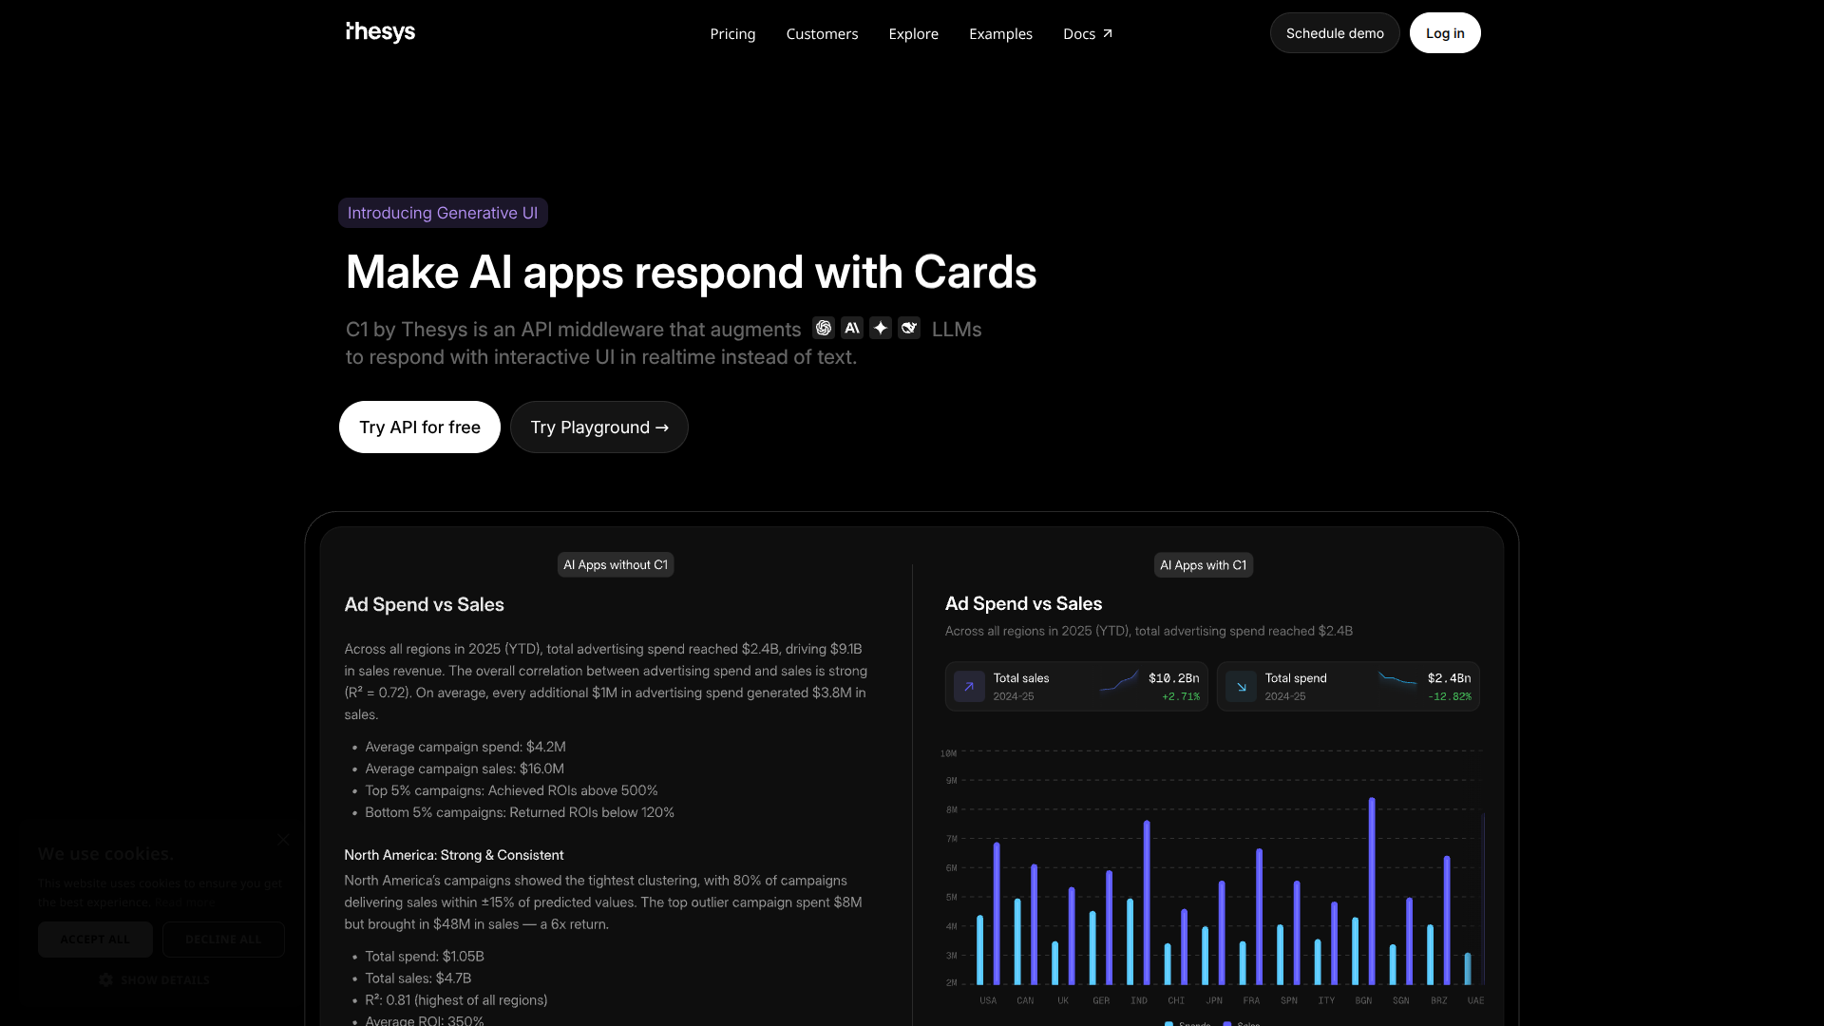This screenshot has height=1026, width=1824.
Task: Click the Total spend down-arrow icon
Action: point(1241,686)
